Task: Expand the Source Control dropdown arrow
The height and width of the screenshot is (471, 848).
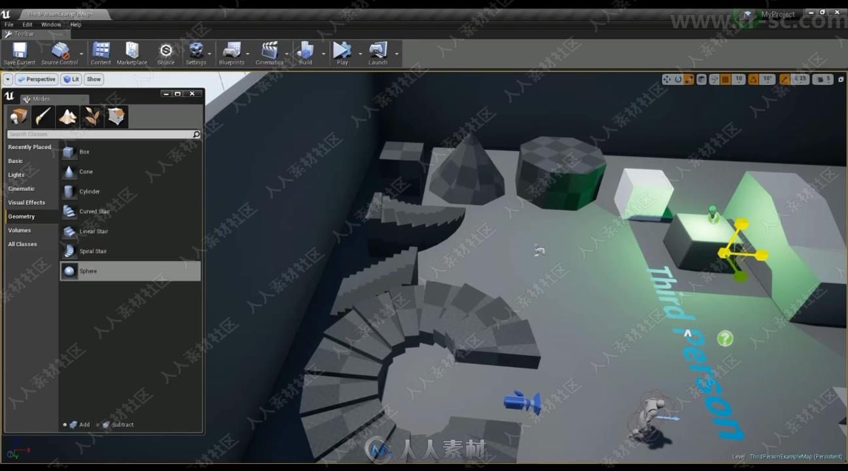Action: pos(82,54)
